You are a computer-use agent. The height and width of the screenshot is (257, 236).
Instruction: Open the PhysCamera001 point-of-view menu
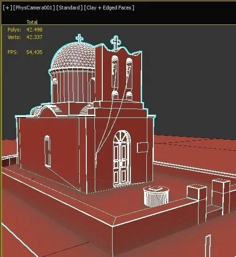(34, 8)
